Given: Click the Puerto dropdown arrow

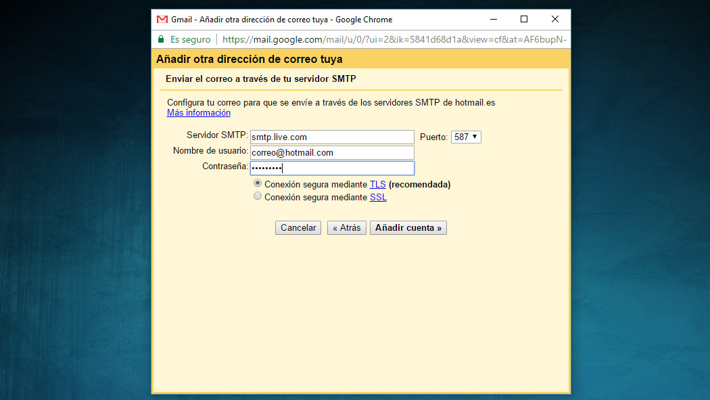Looking at the screenshot, I should point(475,136).
